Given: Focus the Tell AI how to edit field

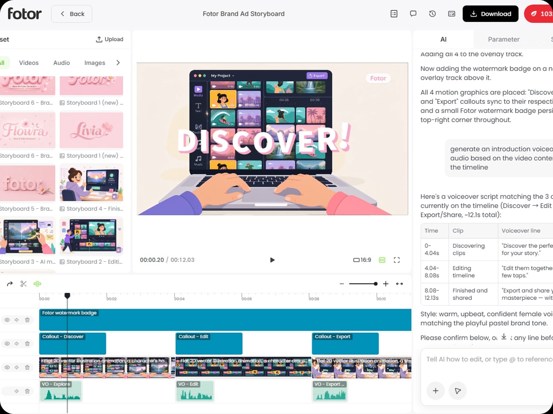Looking at the screenshot, I should pos(489,359).
